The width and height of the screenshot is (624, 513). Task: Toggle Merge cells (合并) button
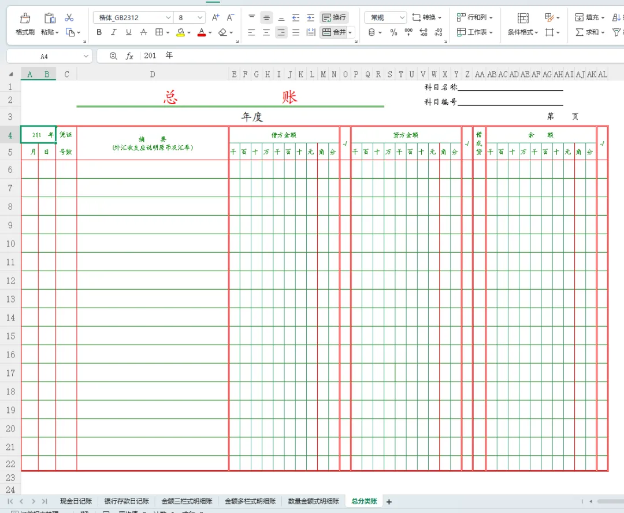333,32
